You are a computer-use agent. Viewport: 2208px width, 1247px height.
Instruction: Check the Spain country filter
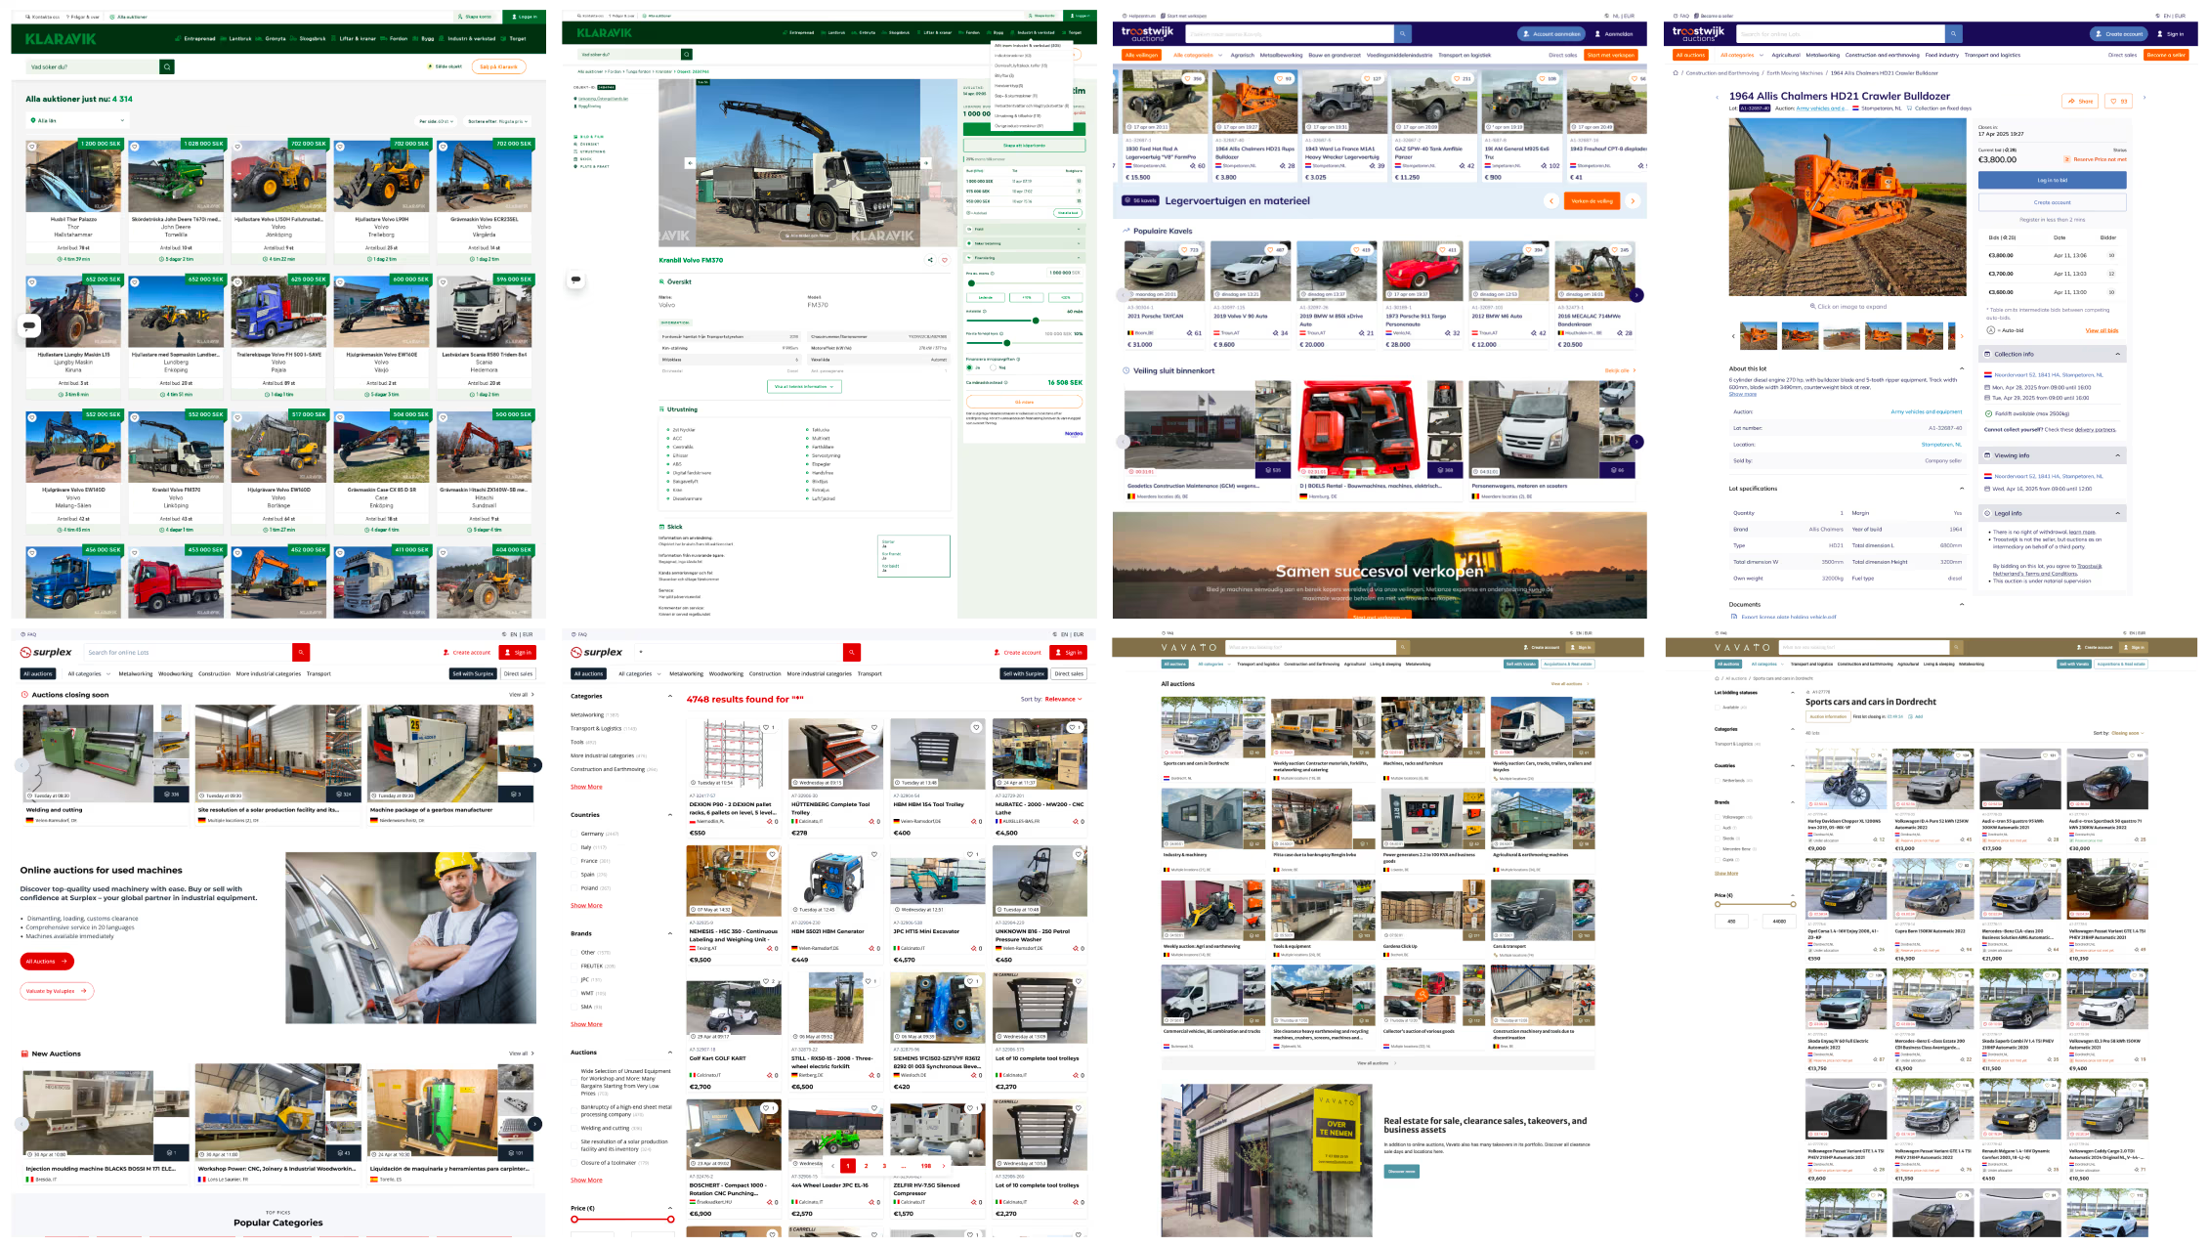574,875
